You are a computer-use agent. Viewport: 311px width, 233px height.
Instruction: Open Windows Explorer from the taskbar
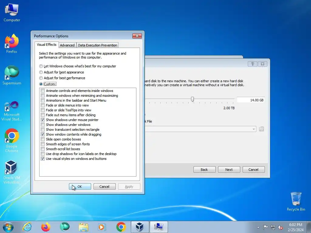pos(84,227)
